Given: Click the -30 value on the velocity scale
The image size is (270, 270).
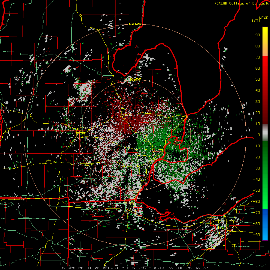Looking at the screenshot, I should point(256,168).
